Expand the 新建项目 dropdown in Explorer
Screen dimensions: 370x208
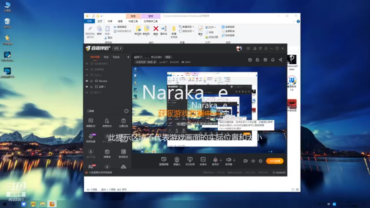pyautogui.click(x=187, y=27)
